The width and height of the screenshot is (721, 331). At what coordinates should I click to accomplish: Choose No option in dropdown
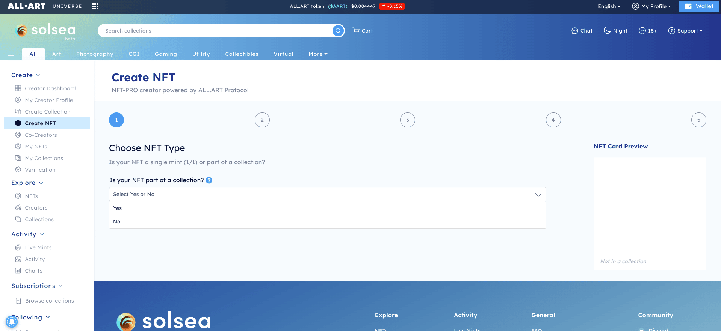pyautogui.click(x=327, y=222)
